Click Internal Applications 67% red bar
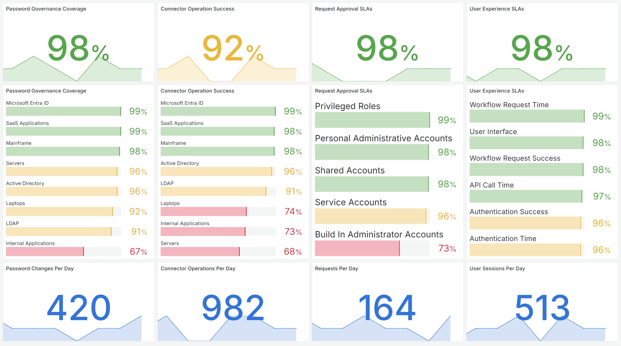This screenshot has width=621, height=346. (63, 252)
